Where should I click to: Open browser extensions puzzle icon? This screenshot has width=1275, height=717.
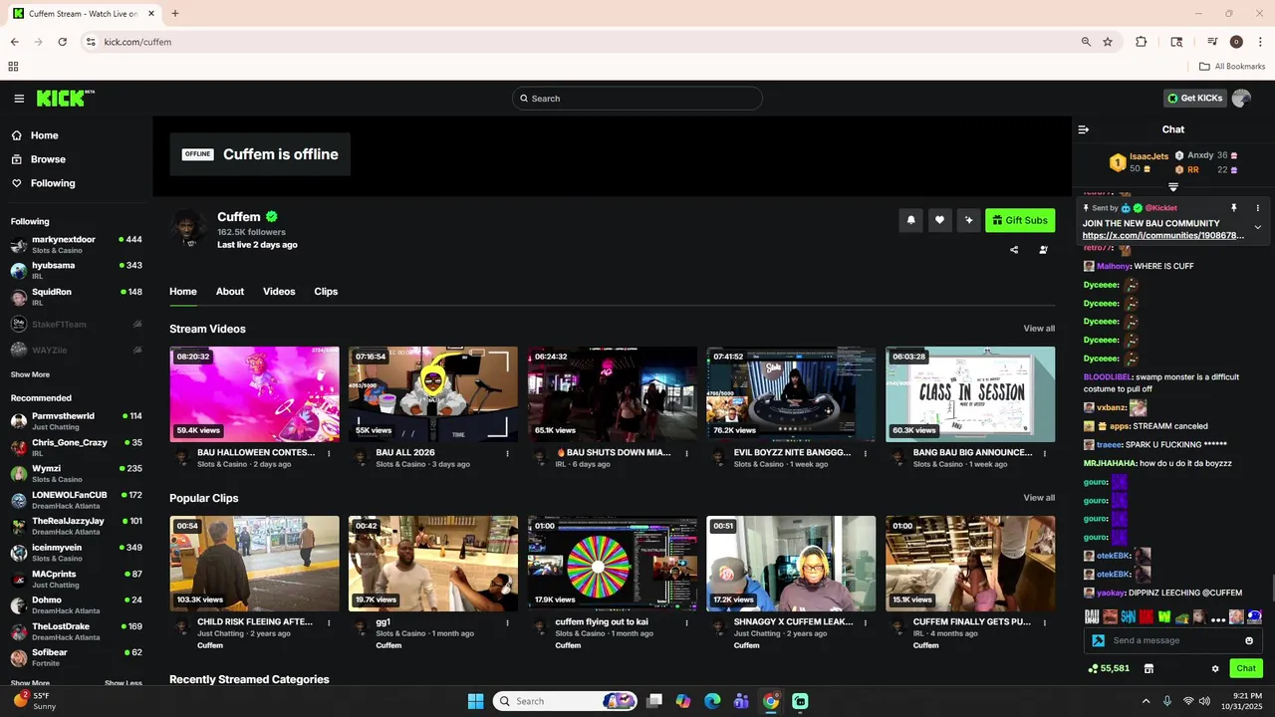pos(1142,42)
